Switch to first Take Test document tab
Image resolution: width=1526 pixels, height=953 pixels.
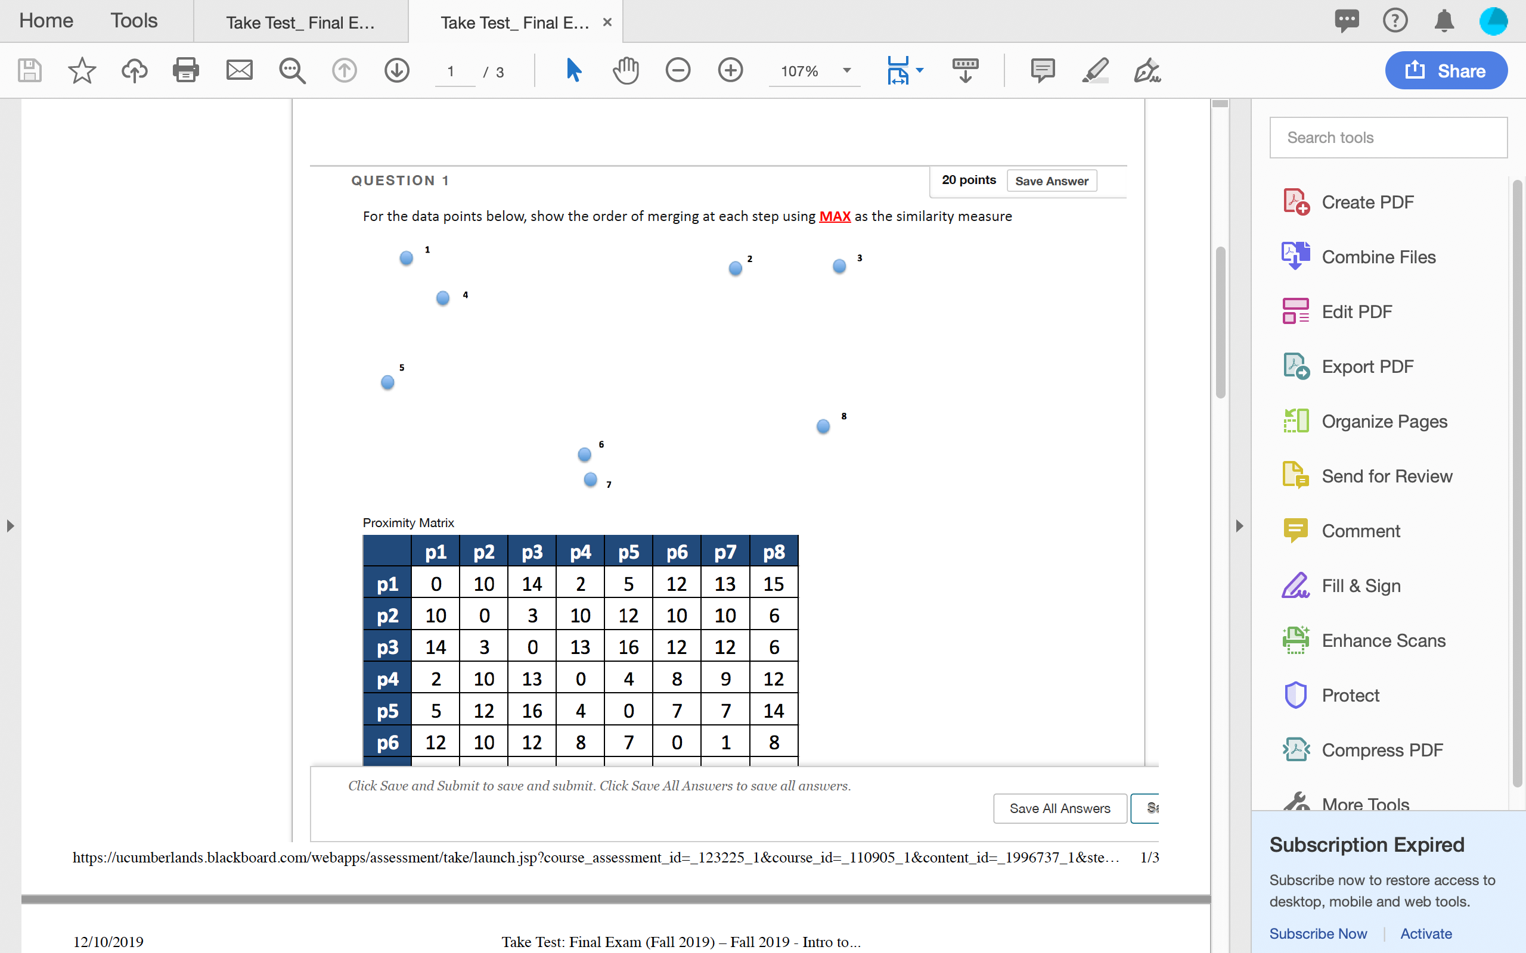301,22
